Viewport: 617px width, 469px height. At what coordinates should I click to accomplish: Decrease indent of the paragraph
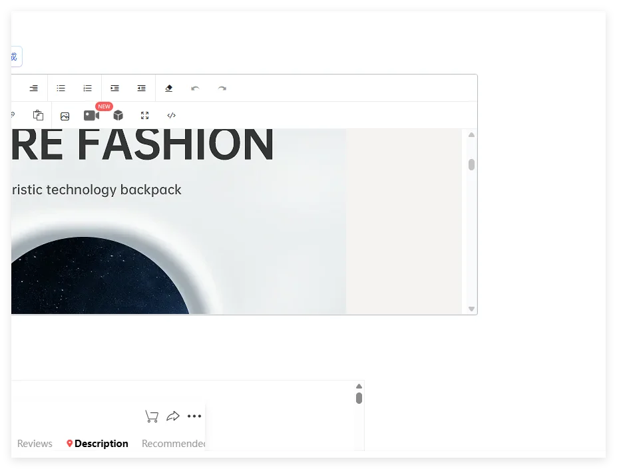141,88
